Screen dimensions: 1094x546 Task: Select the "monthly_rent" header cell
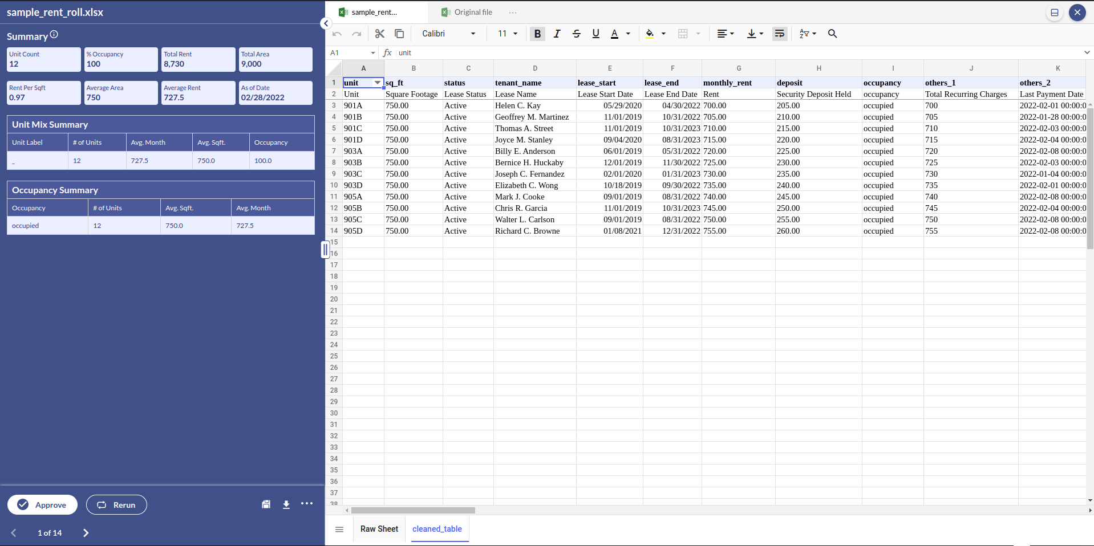click(x=739, y=83)
